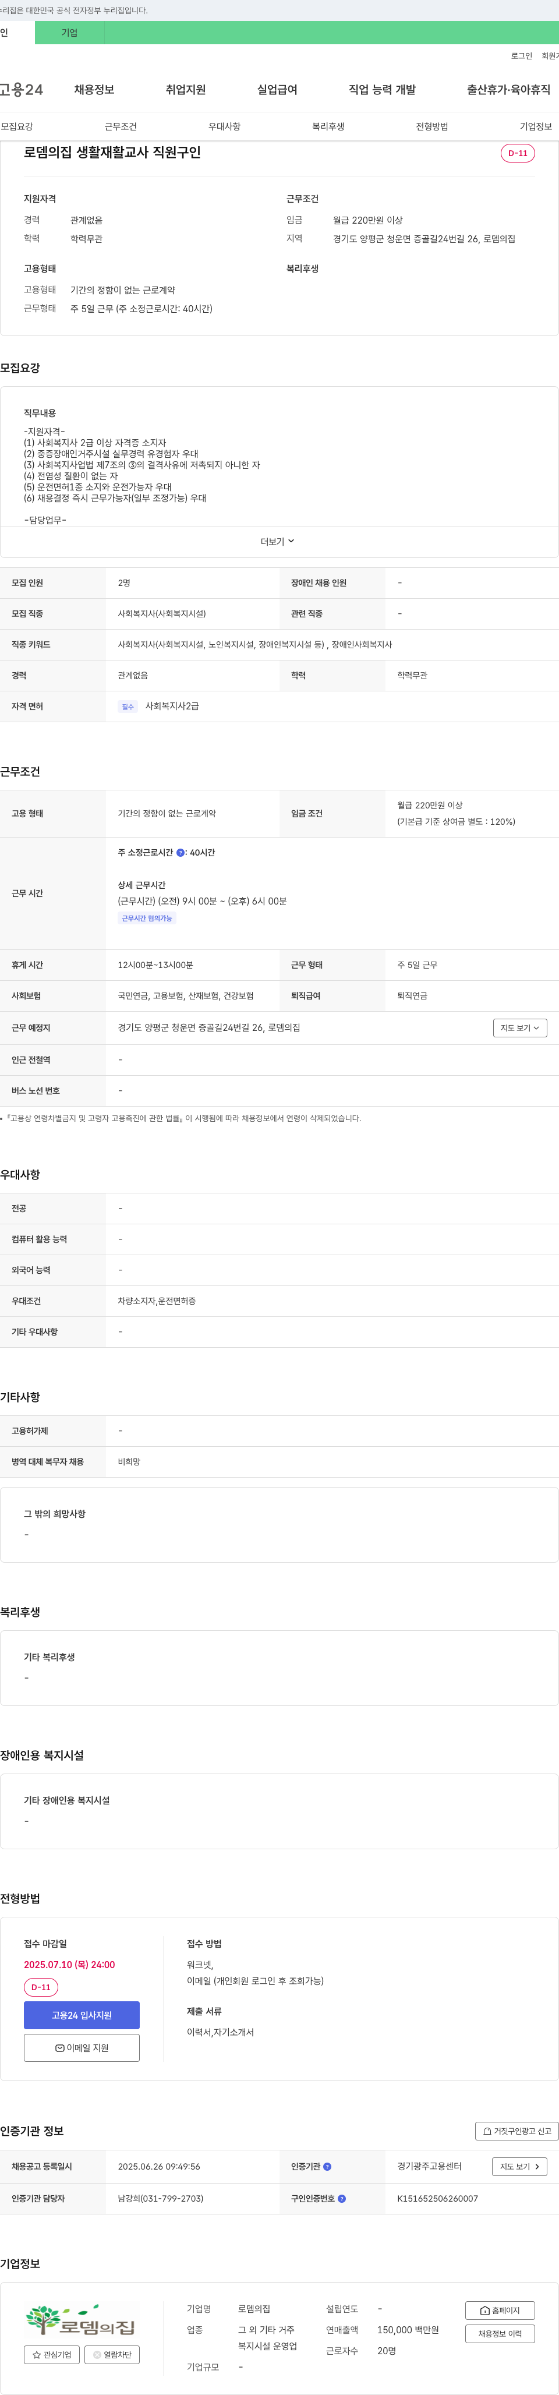The height and width of the screenshot is (2395, 559).
Task: Click the D-11 badge under 접수 마감일
Action: [41, 1987]
